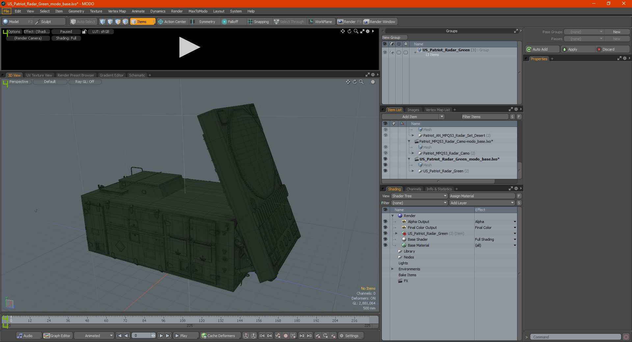
Task: Click the record keyframe circle icon
Action: click(286, 336)
